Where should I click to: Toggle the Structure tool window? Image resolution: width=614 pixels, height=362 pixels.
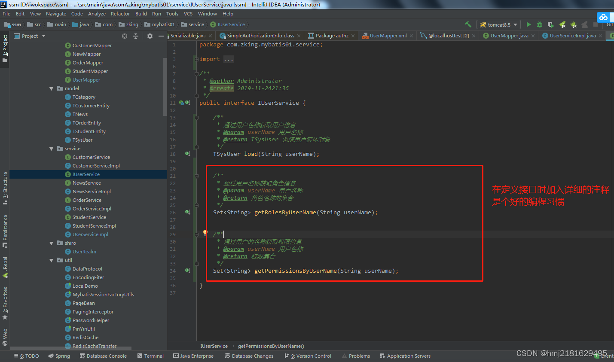[5, 188]
